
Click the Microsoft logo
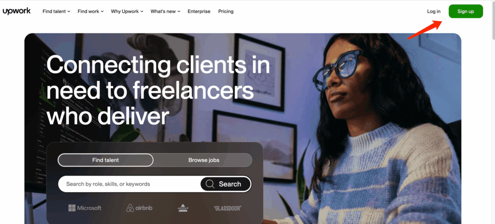tap(85, 208)
